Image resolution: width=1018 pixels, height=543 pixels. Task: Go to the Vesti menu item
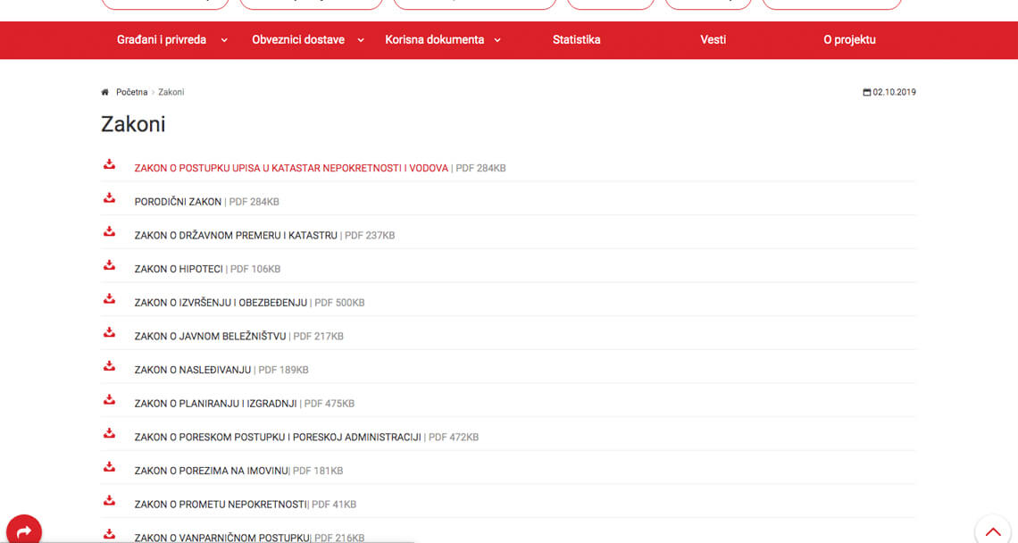[x=713, y=39]
